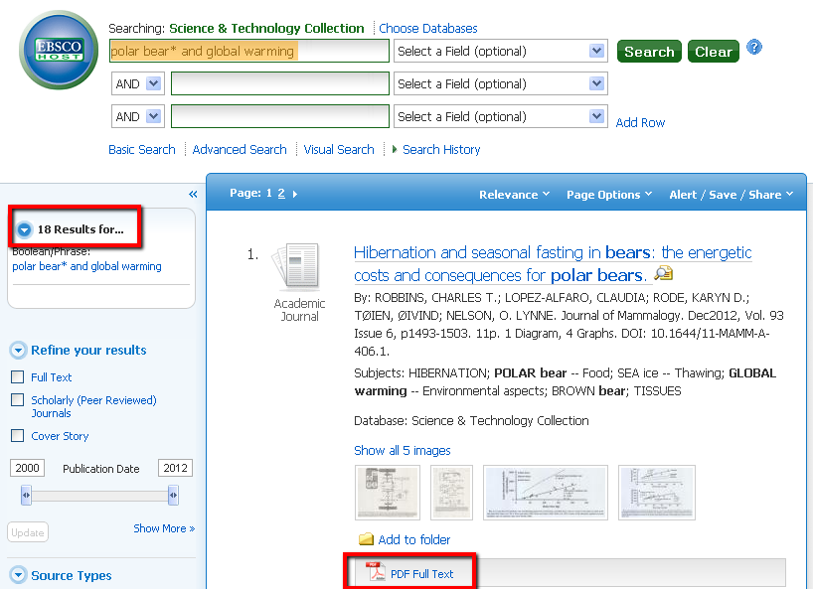Expand the Relevance sort dropdown
This screenshot has width=813, height=589.
pos(514,195)
